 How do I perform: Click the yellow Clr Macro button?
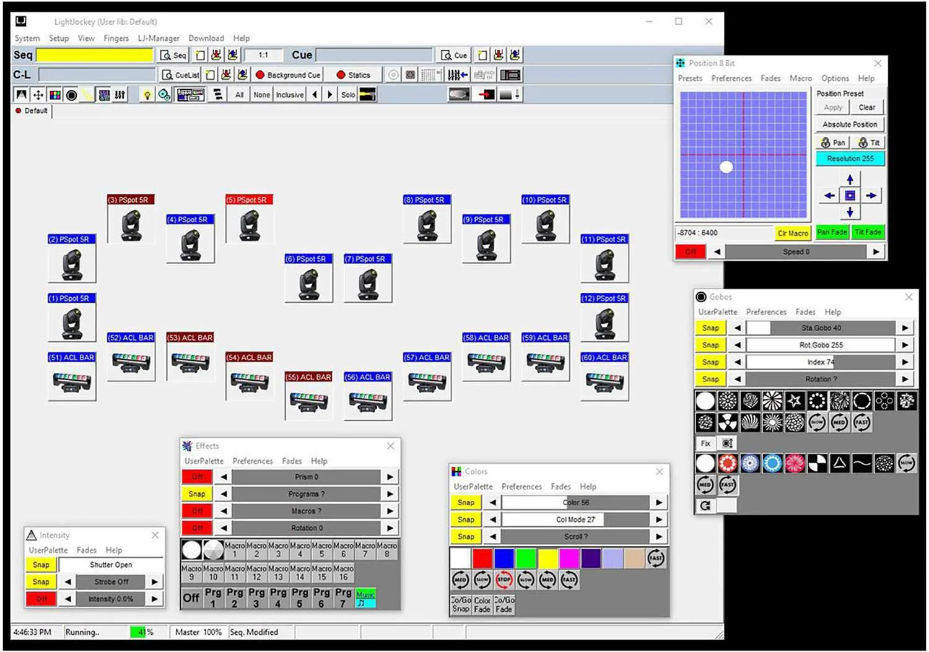point(793,233)
